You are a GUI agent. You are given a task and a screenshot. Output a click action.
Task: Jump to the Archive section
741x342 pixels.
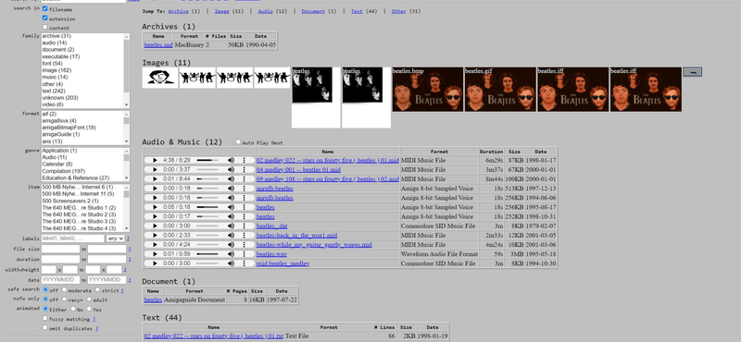(178, 11)
